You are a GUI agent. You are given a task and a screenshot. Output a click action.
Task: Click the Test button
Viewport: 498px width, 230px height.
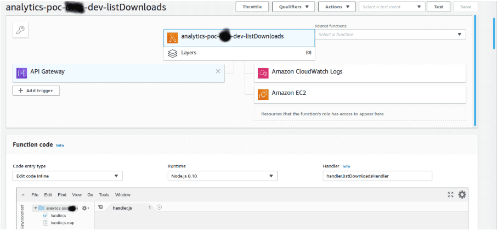(438, 7)
